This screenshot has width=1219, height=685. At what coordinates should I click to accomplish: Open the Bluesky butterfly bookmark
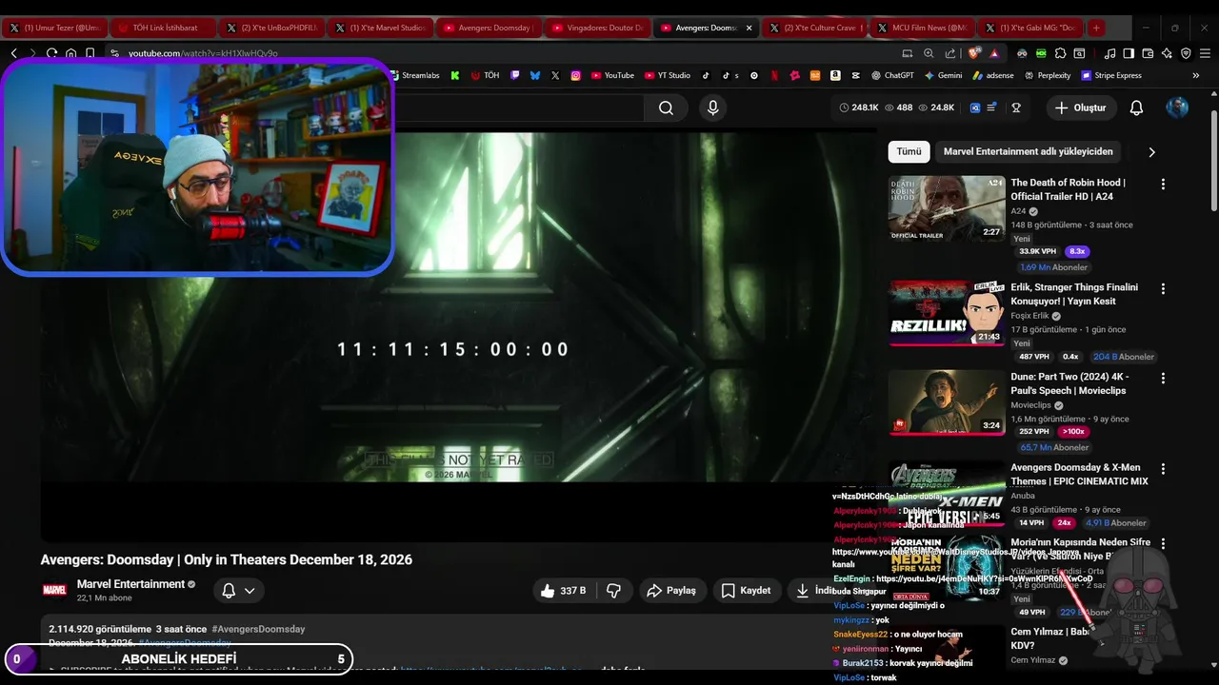(535, 75)
